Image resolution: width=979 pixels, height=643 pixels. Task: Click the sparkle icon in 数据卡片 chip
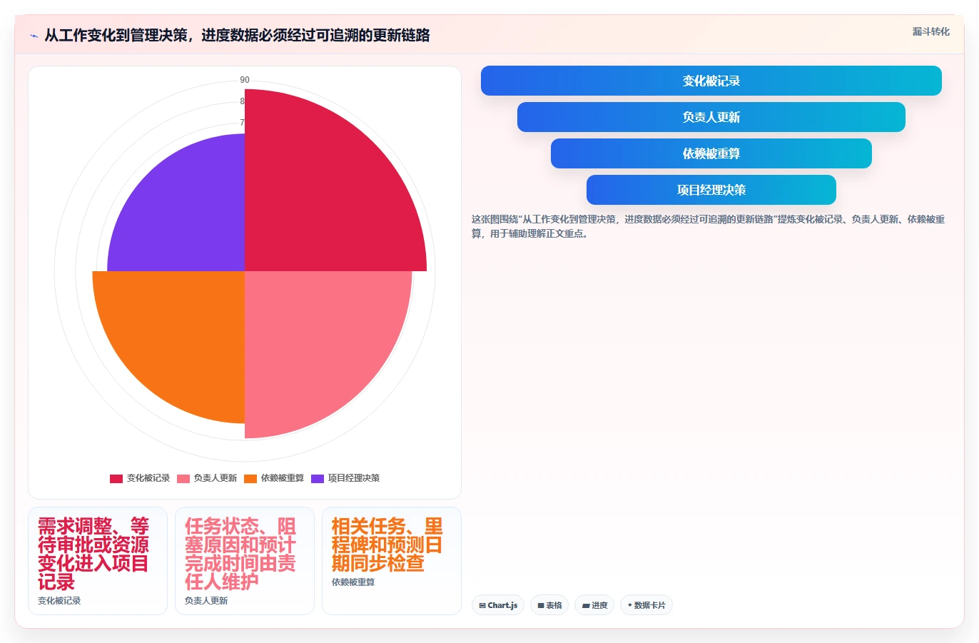tap(629, 605)
